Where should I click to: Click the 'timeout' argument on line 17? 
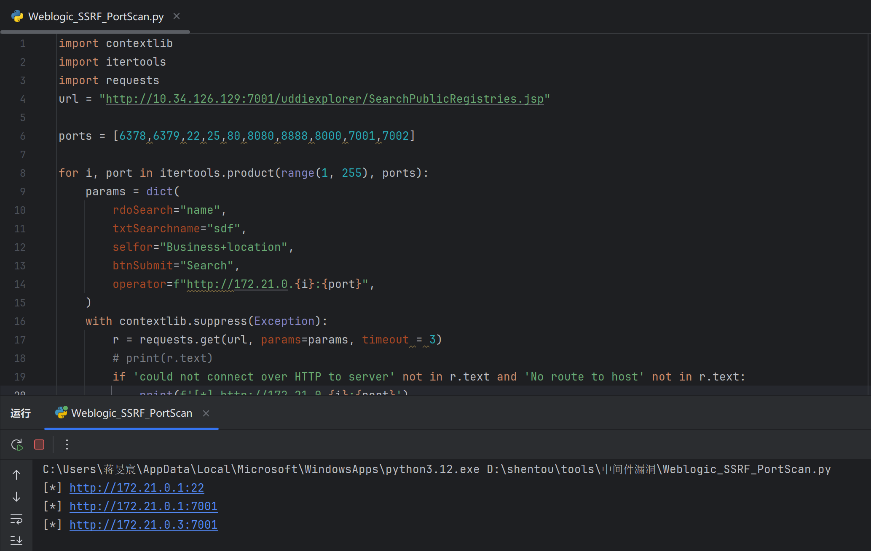click(385, 340)
